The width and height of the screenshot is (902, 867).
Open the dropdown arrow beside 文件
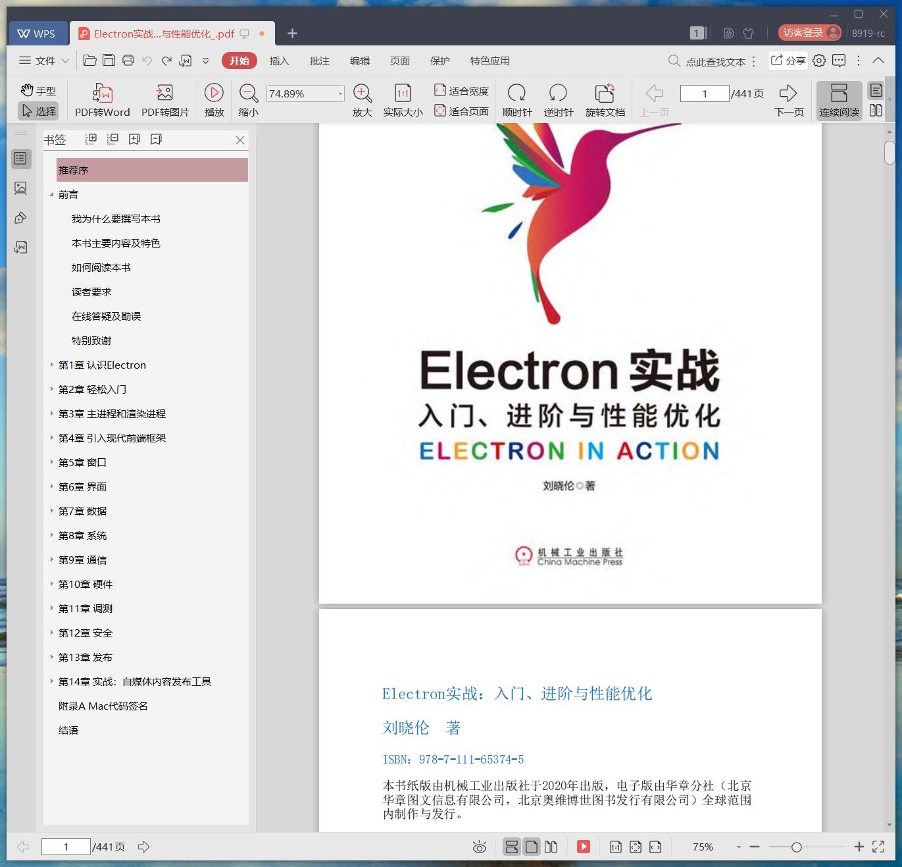[x=65, y=61]
